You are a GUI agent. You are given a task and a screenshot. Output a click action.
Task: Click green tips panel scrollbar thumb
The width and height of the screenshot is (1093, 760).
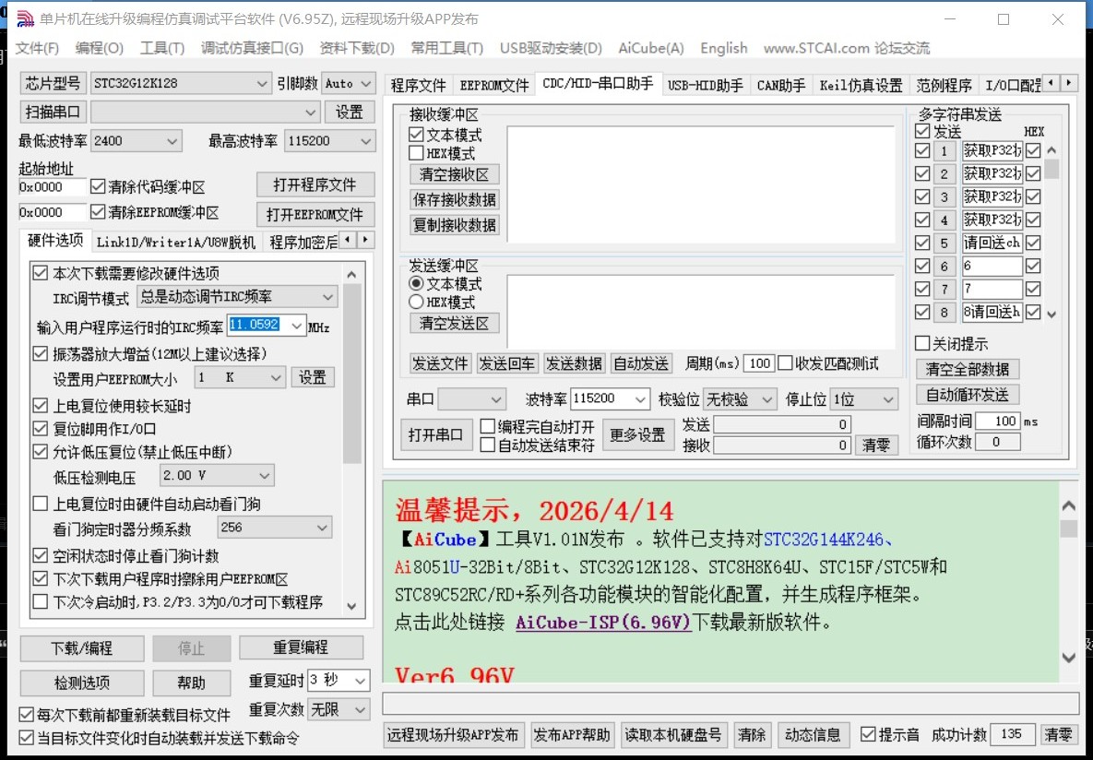1069,528
